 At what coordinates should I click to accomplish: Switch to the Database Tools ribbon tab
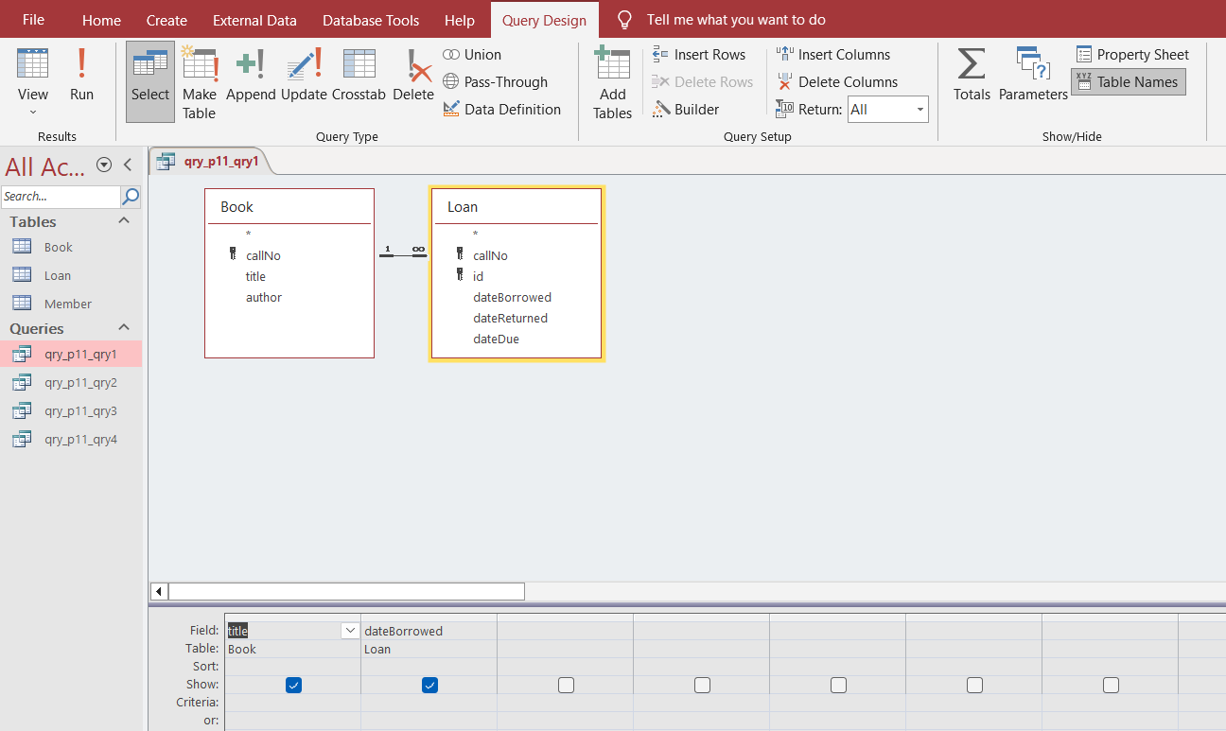click(x=370, y=20)
